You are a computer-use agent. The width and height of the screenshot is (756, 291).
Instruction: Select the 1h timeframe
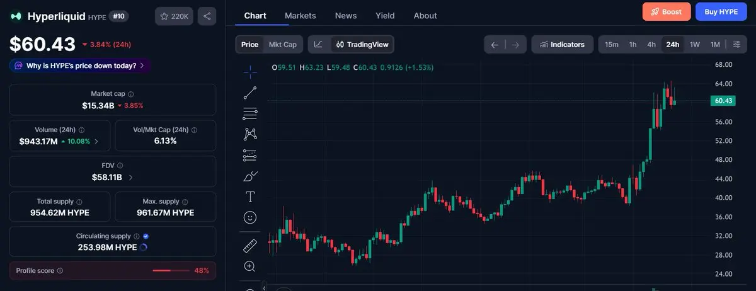click(633, 45)
